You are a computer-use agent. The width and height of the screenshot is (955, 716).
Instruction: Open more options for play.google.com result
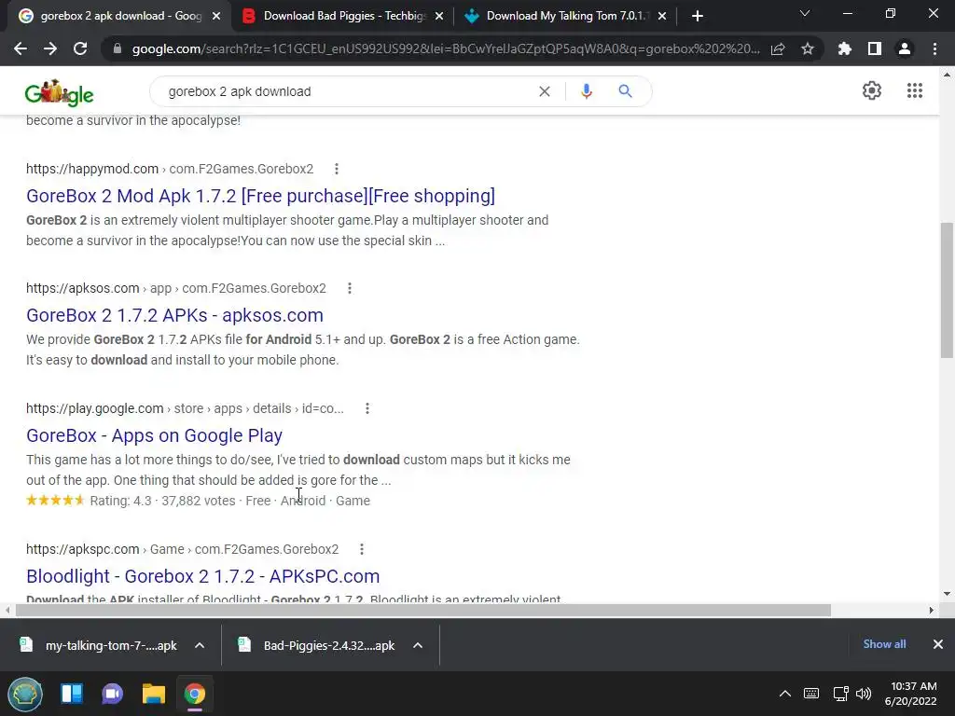pos(367,408)
